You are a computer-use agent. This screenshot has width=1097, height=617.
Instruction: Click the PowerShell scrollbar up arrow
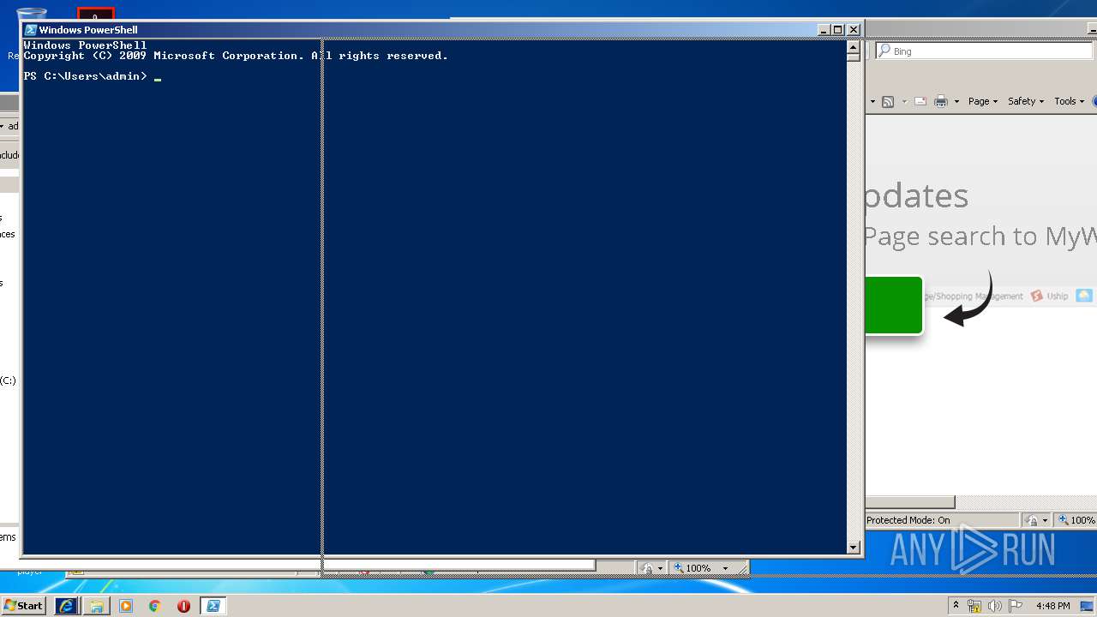tap(853, 47)
